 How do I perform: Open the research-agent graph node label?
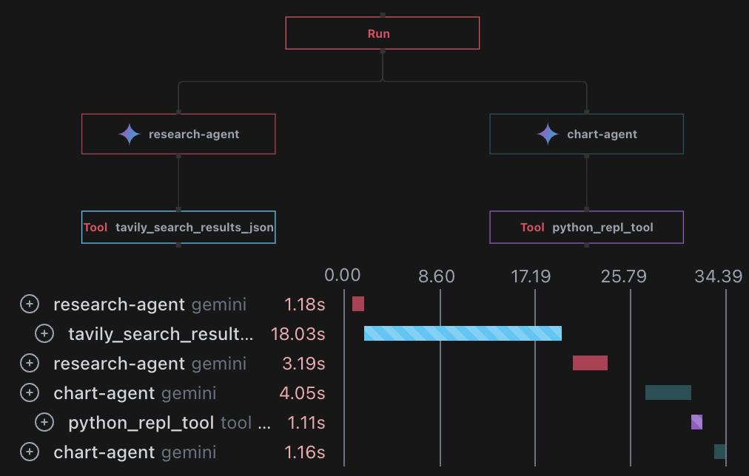(194, 135)
